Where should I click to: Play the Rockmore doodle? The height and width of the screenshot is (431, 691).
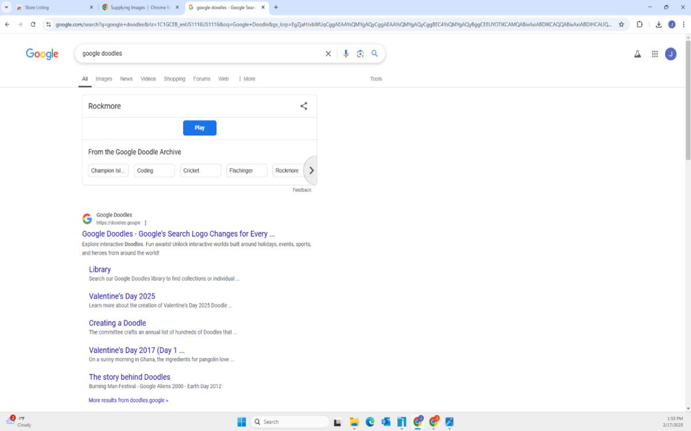[x=200, y=128]
